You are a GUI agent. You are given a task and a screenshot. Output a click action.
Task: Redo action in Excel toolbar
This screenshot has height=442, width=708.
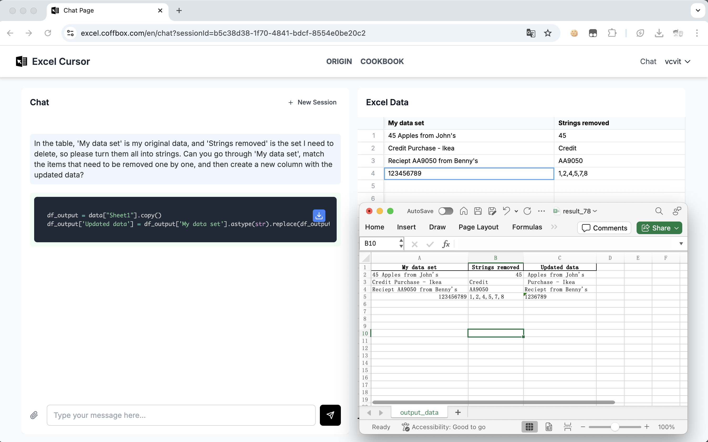tap(527, 211)
